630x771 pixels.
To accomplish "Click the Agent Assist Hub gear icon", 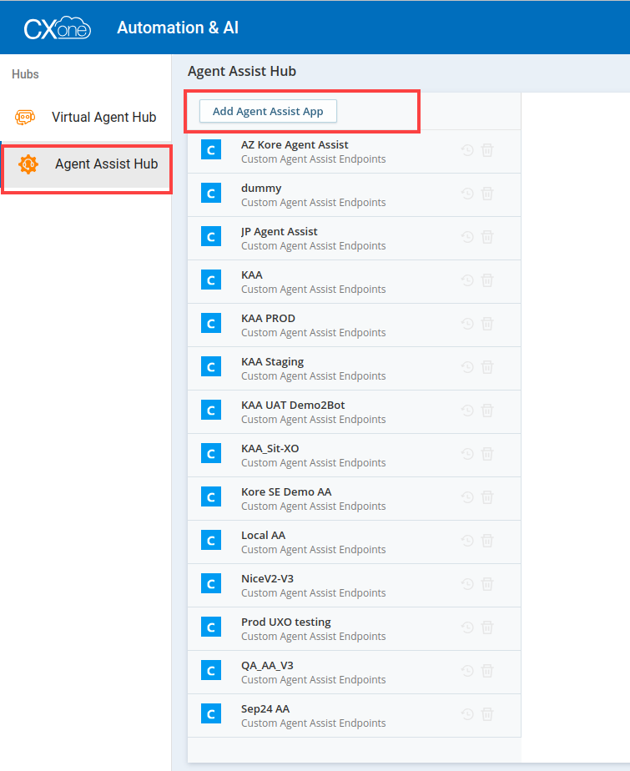I will tap(28, 164).
